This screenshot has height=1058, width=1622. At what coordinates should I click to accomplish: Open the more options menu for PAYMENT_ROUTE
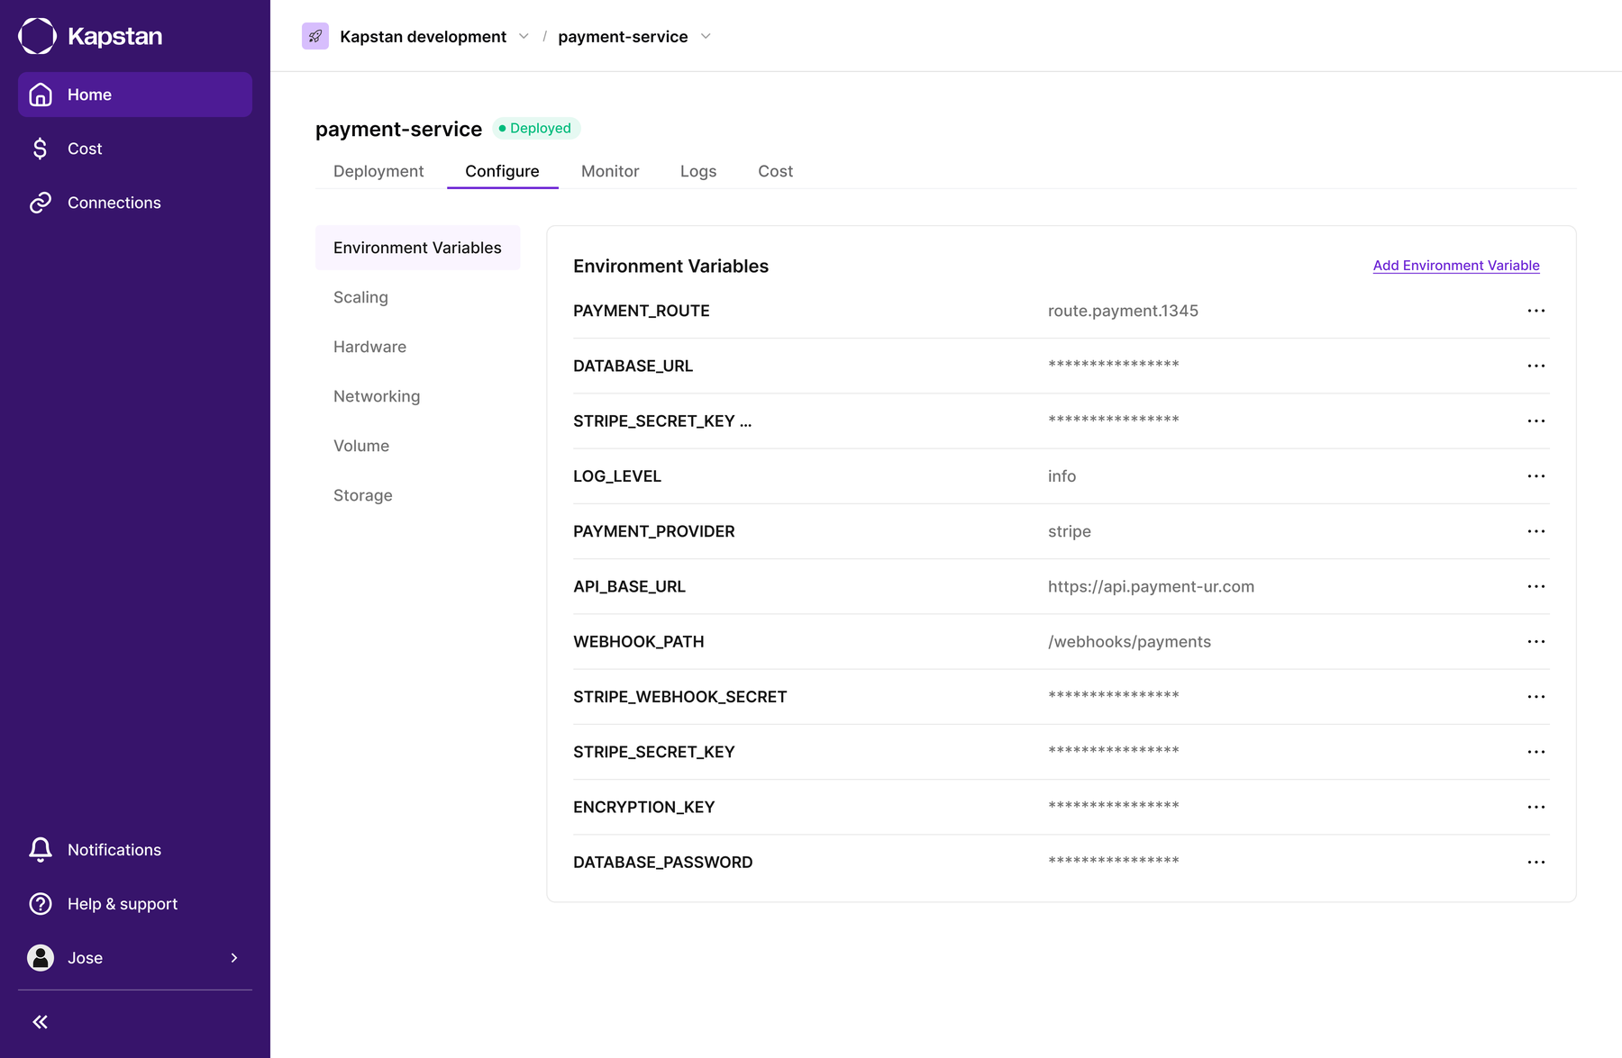[1536, 311]
